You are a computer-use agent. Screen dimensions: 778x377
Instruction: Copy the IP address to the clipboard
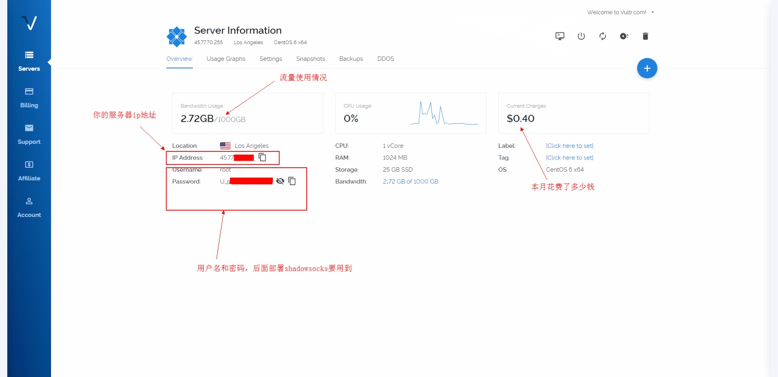(x=263, y=157)
